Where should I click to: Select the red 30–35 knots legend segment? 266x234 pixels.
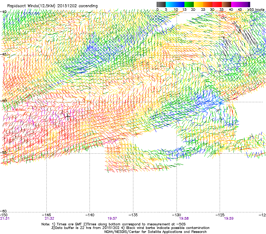click(217, 4)
